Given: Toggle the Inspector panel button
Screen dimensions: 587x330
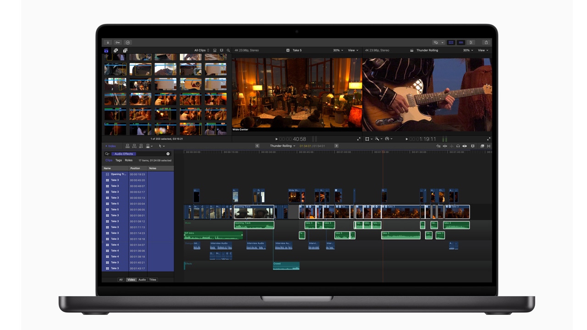Looking at the screenshot, I should pyautogui.click(x=471, y=42).
